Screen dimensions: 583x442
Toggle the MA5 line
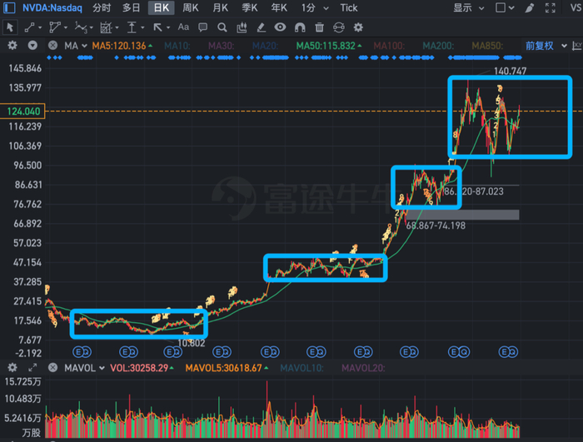pos(122,46)
